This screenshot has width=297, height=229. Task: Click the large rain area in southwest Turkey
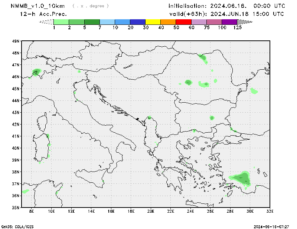(241, 178)
